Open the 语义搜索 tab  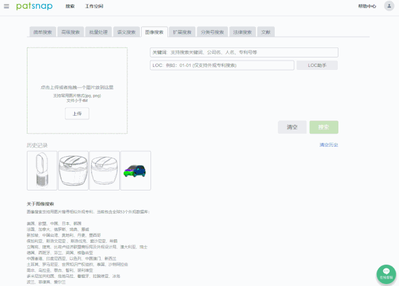click(126, 32)
